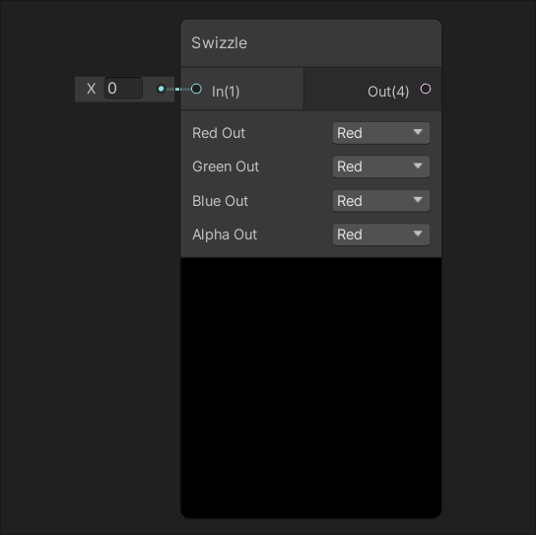The width and height of the screenshot is (536, 535).
Task: Click the In(1) port label
Action: point(226,92)
